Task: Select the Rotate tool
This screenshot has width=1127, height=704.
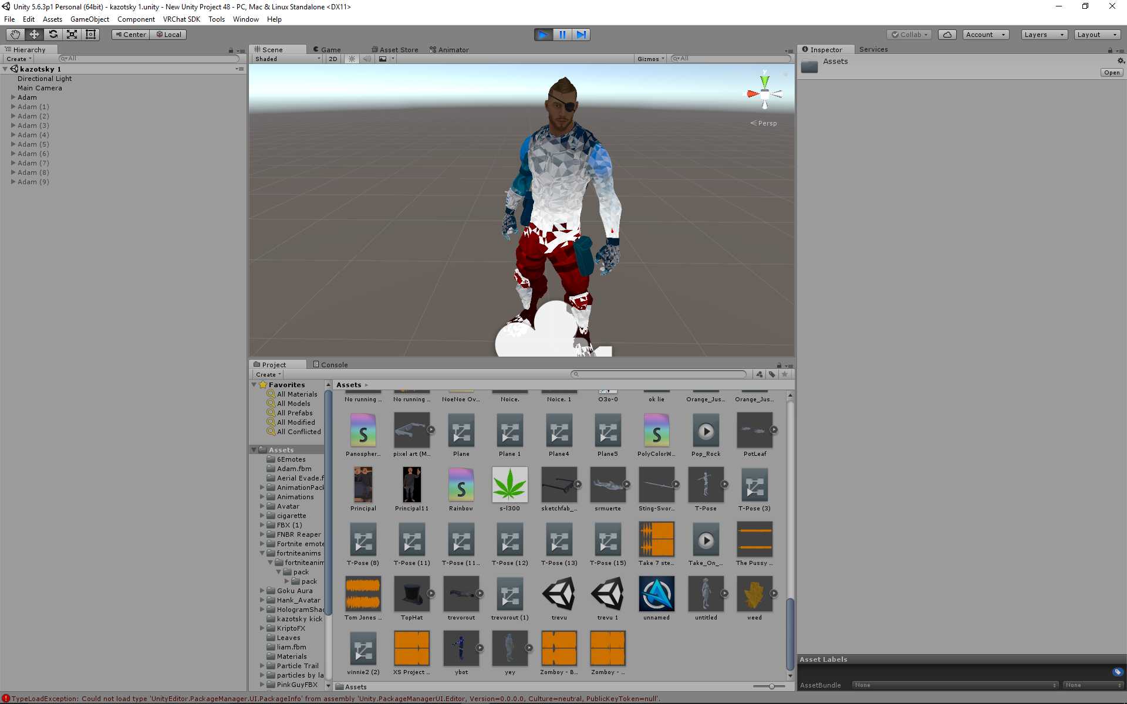Action: 53,35
